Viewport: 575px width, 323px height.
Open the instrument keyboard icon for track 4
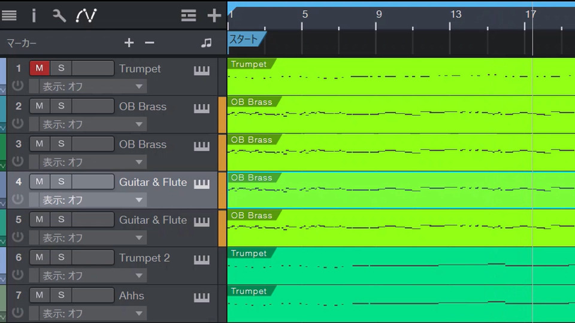(202, 184)
